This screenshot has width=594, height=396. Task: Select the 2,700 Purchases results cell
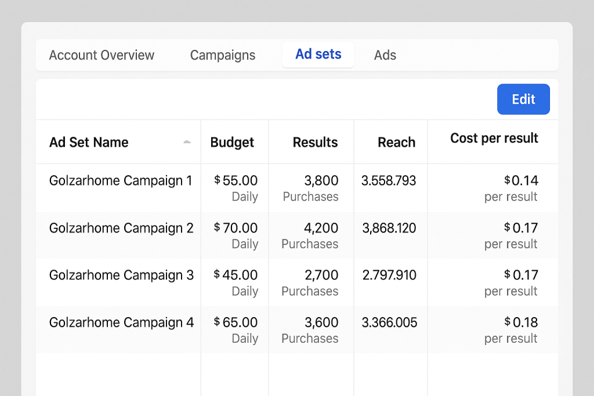pos(312,282)
